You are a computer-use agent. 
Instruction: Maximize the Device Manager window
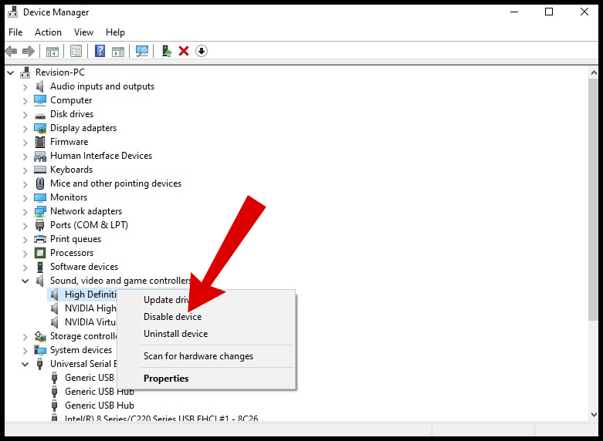[549, 12]
